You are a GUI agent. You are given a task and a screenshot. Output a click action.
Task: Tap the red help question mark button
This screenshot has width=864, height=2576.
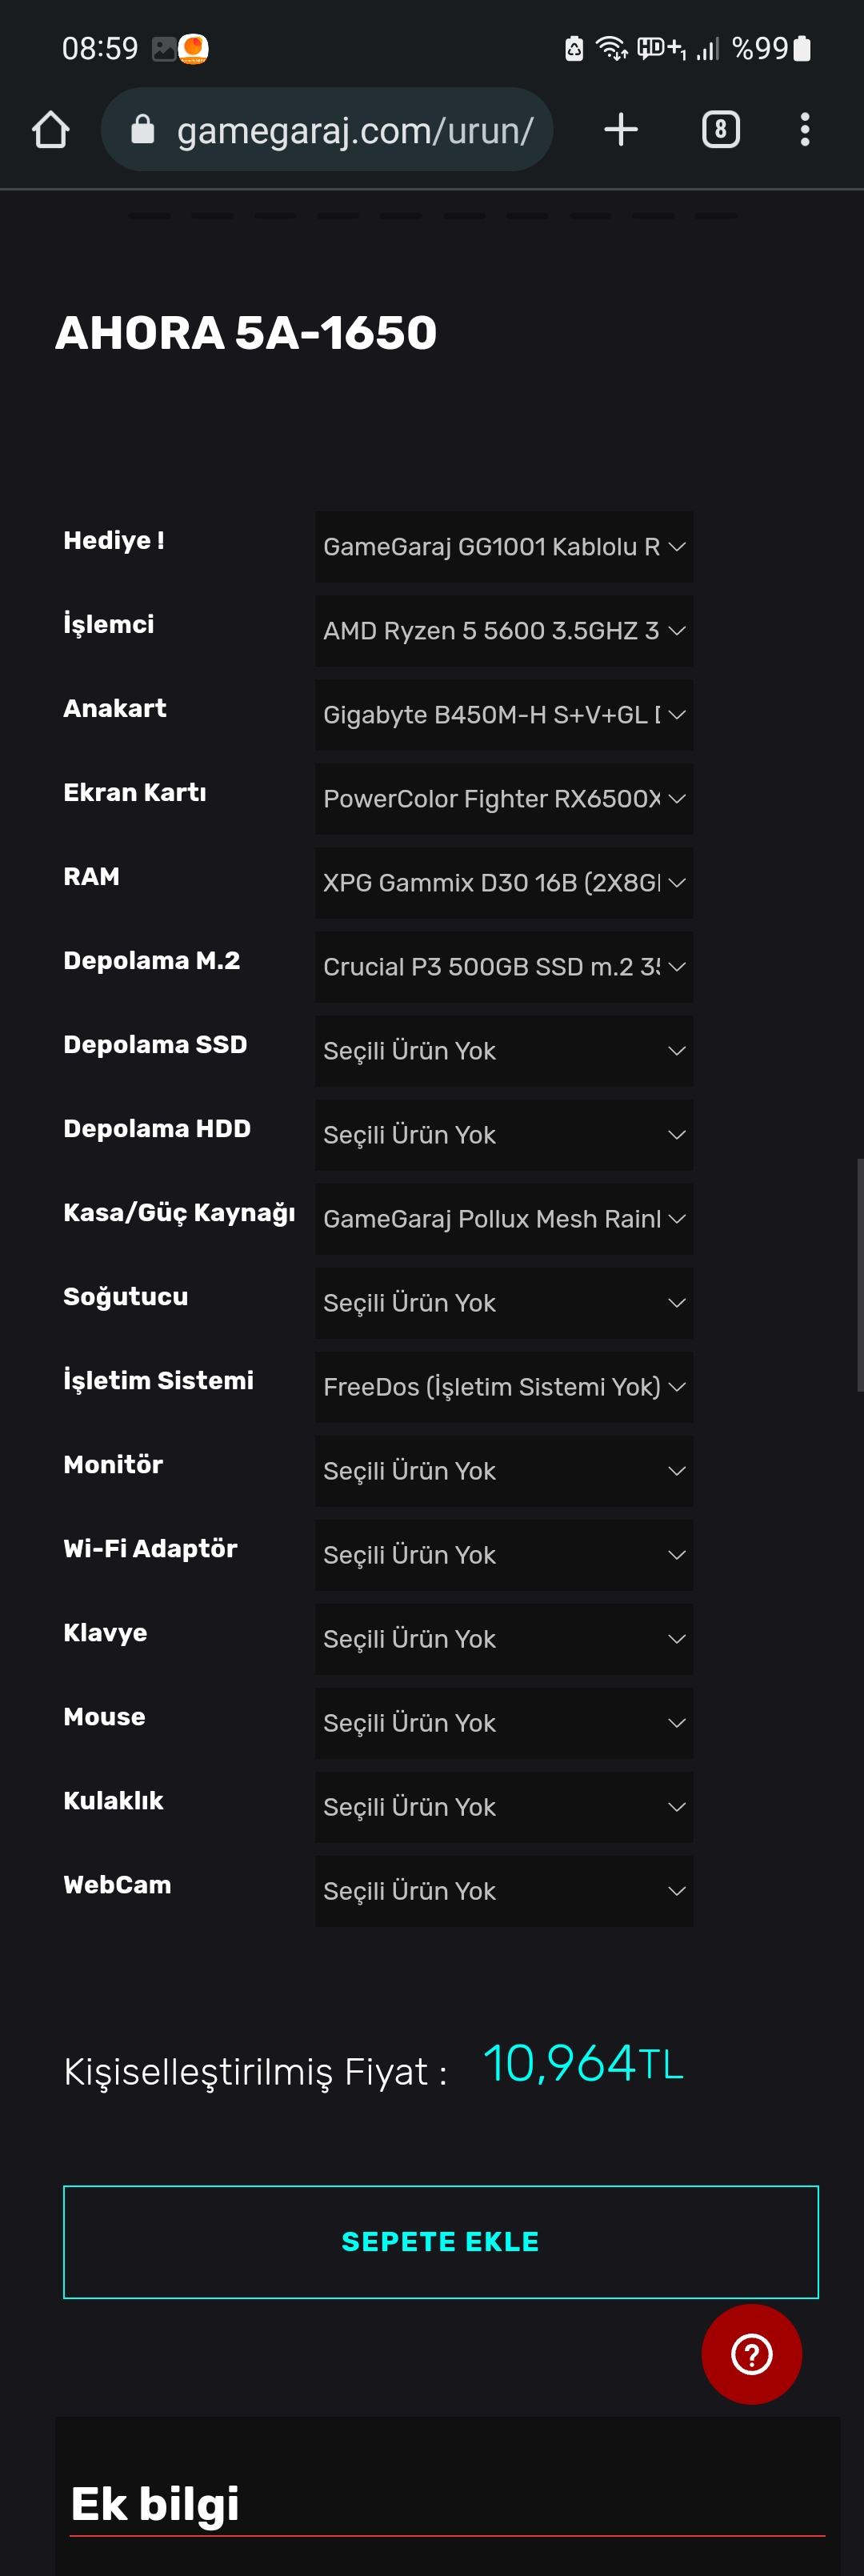click(751, 2353)
